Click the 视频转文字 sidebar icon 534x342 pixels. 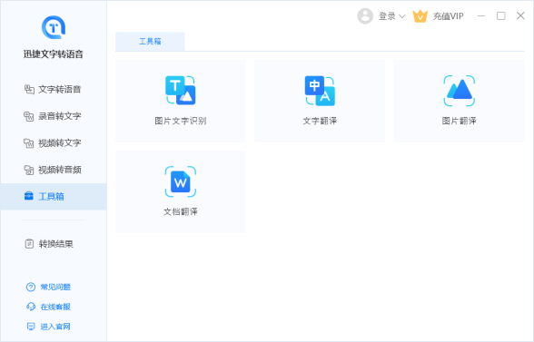(x=29, y=143)
